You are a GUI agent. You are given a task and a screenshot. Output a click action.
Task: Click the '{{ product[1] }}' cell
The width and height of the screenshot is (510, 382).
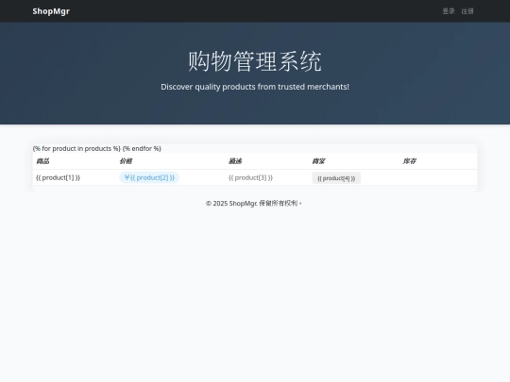coord(58,177)
